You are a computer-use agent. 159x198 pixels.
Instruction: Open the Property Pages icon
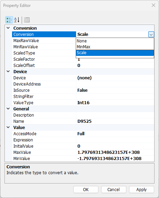point(27,20)
